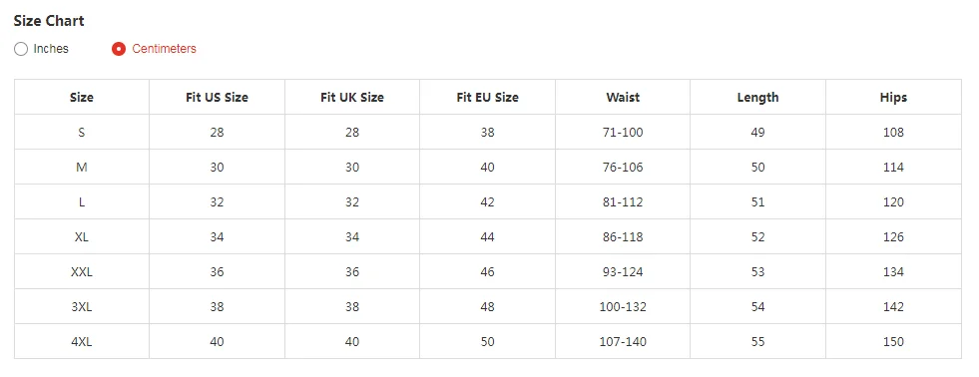The height and width of the screenshot is (377, 979).
Task: Select the Centimeters radio button
Action: (x=119, y=49)
